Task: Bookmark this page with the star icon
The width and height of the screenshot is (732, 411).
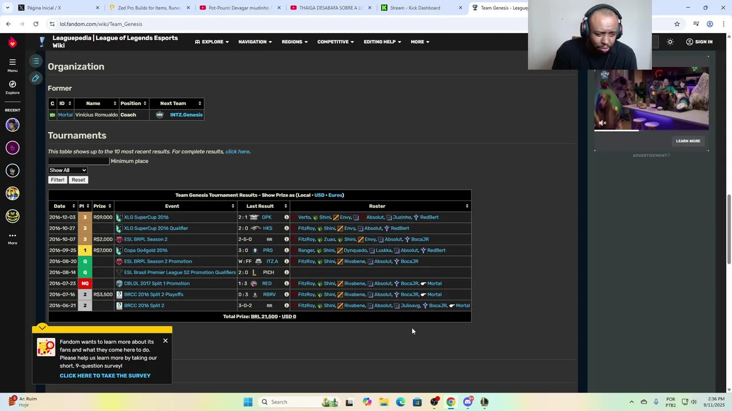Action: tap(677, 24)
